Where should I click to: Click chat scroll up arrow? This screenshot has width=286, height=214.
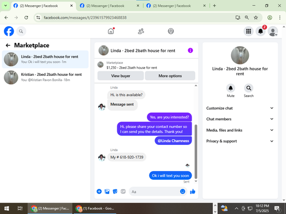(x=196, y=86)
